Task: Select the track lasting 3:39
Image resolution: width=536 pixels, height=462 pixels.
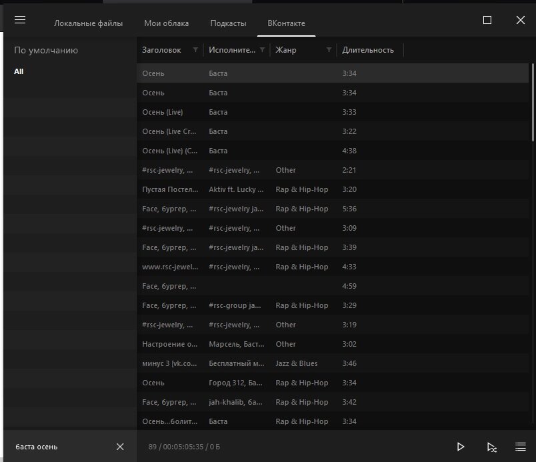Action: (x=333, y=247)
